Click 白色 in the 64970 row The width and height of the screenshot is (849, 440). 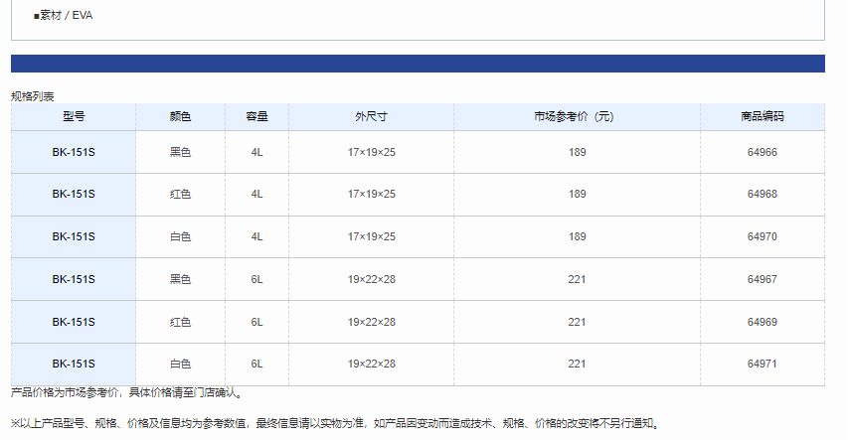click(180, 236)
